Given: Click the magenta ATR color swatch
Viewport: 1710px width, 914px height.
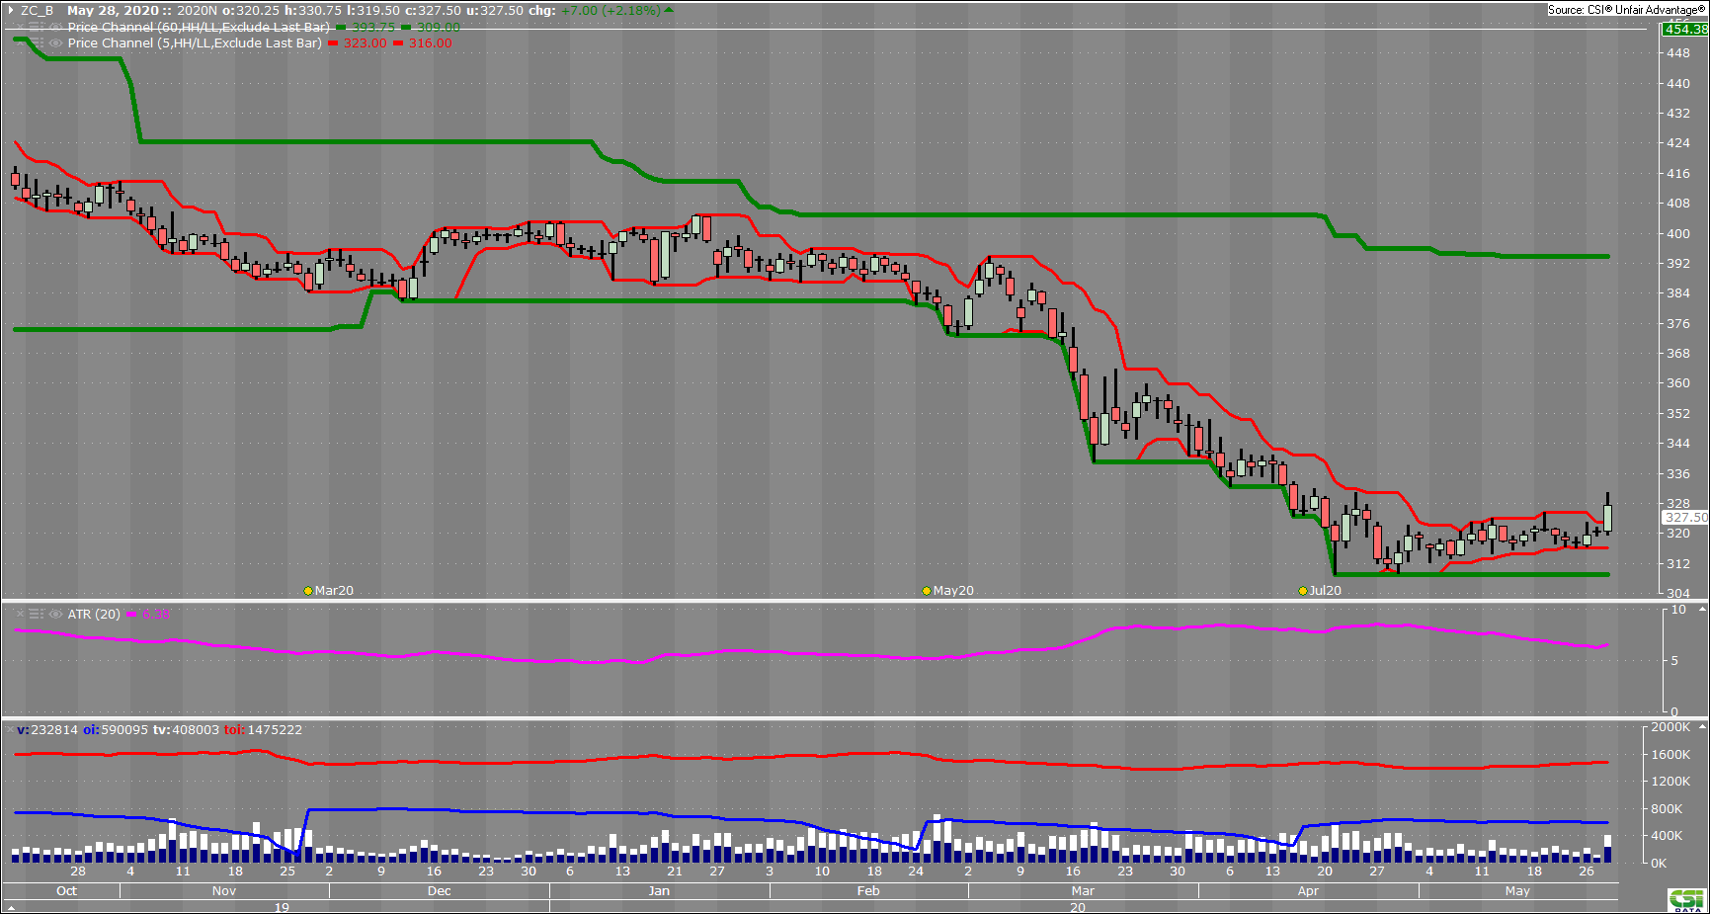Looking at the screenshot, I should point(131,615).
